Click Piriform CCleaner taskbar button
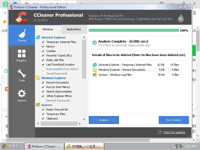Image resolution: width=200 pixels, height=150 pixels. (44, 146)
